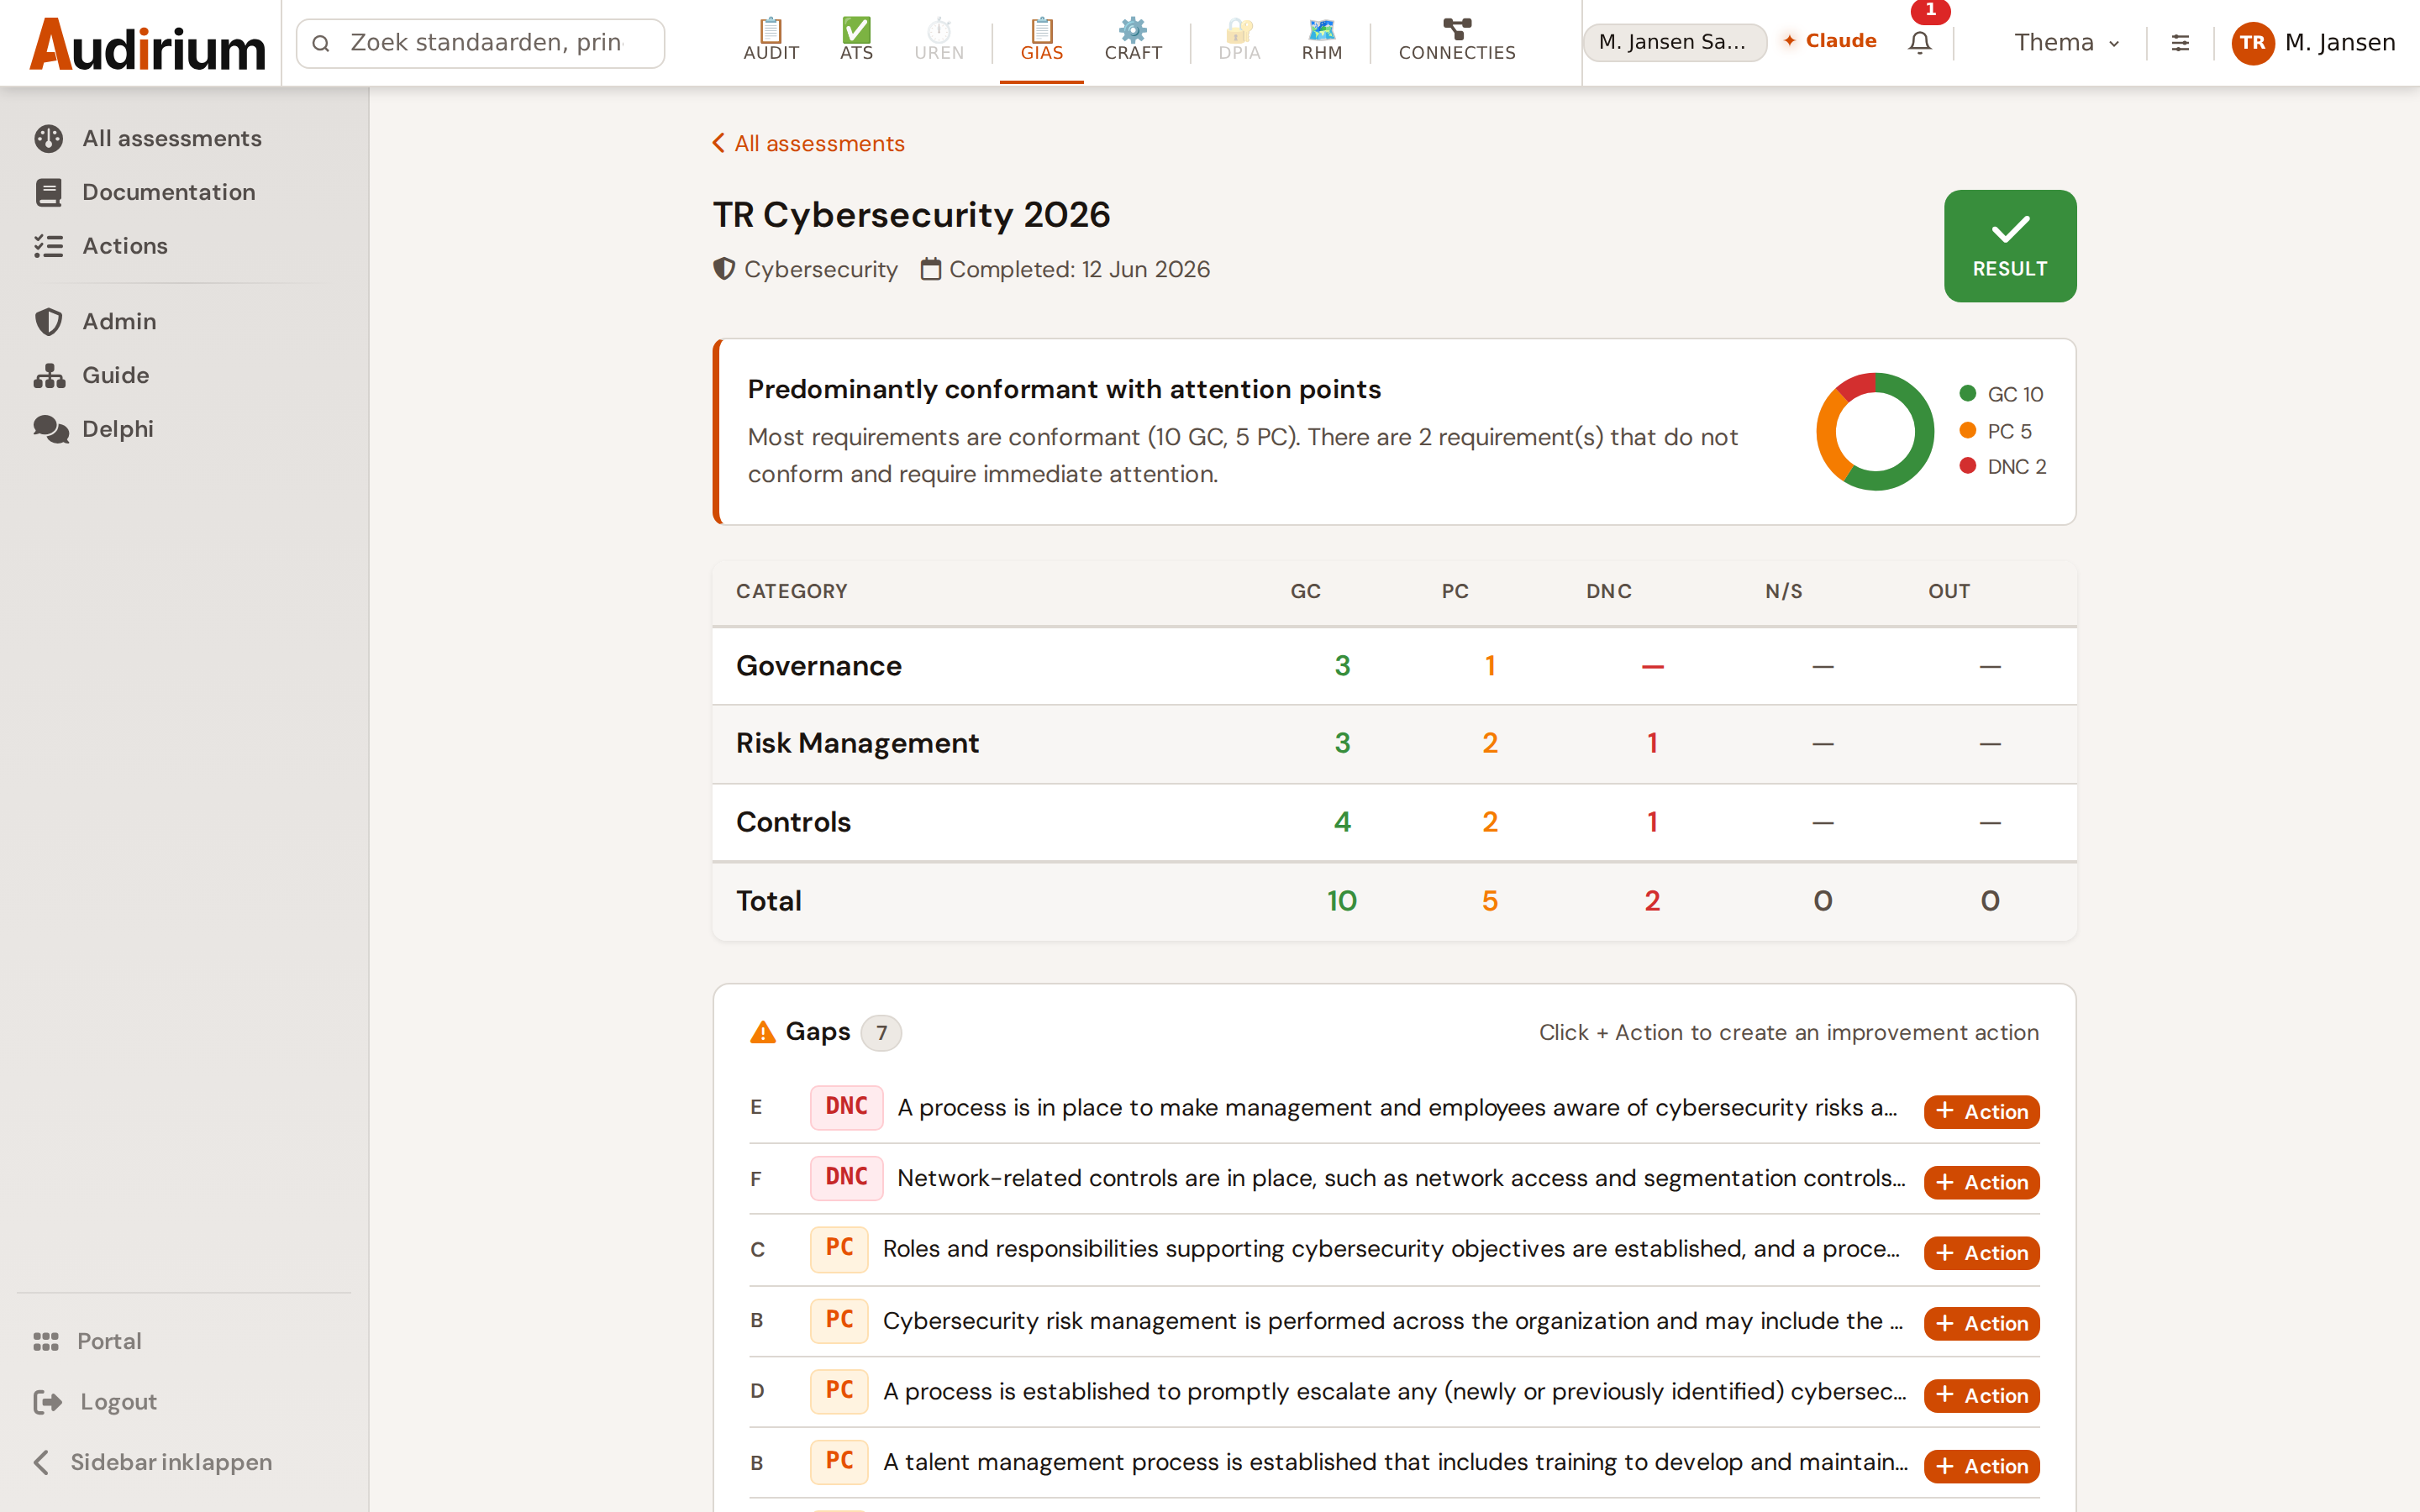The image size is (2420, 1512).
Task: Click the conformance donut chart
Action: pos(1875,432)
